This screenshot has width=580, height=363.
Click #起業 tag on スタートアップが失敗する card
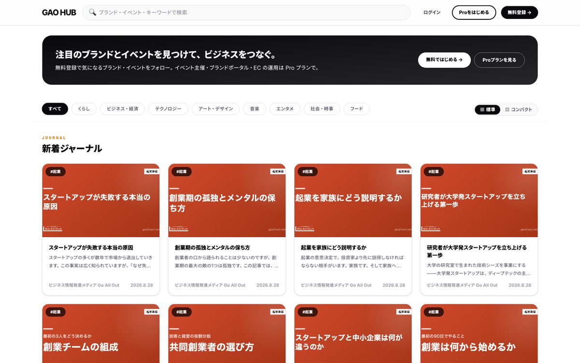click(56, 172)
